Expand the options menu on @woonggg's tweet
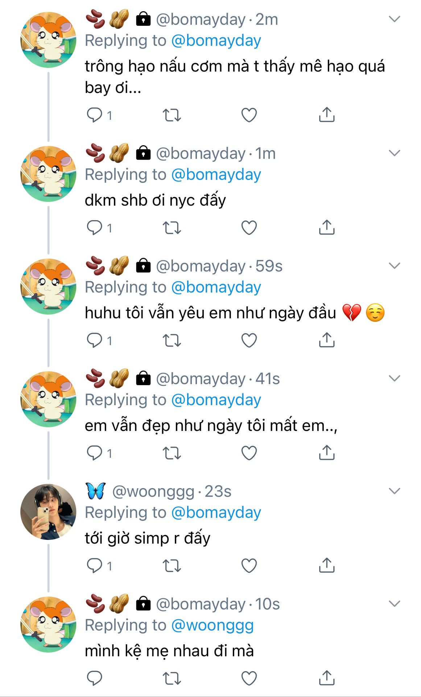 pos(394,491)
